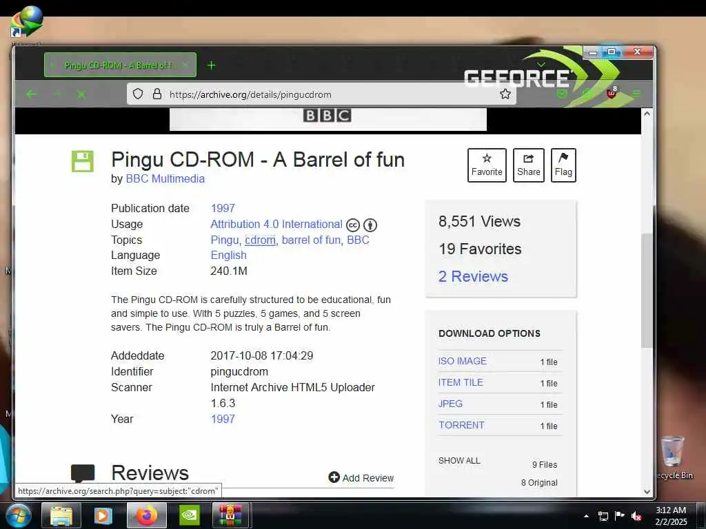Show hidden tray icons arrow
The height and width of the screenshot is (529, 706).
586,516
